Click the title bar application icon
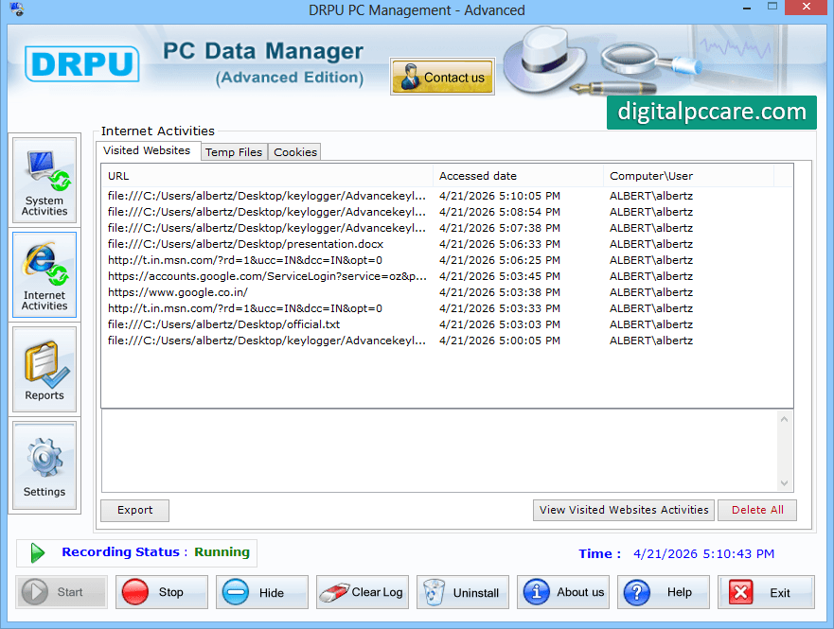Viewport: 834px width, 629px height. pos(16,9)
